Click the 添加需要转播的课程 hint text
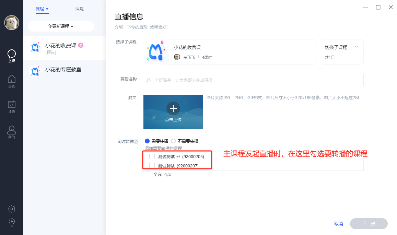 tap(163, 148)
